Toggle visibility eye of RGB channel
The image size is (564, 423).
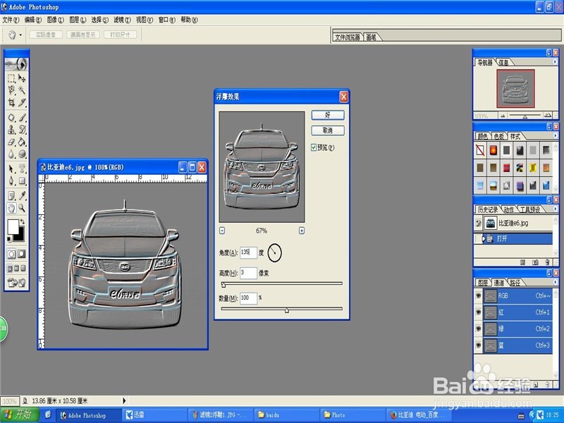tap(479, 295)
